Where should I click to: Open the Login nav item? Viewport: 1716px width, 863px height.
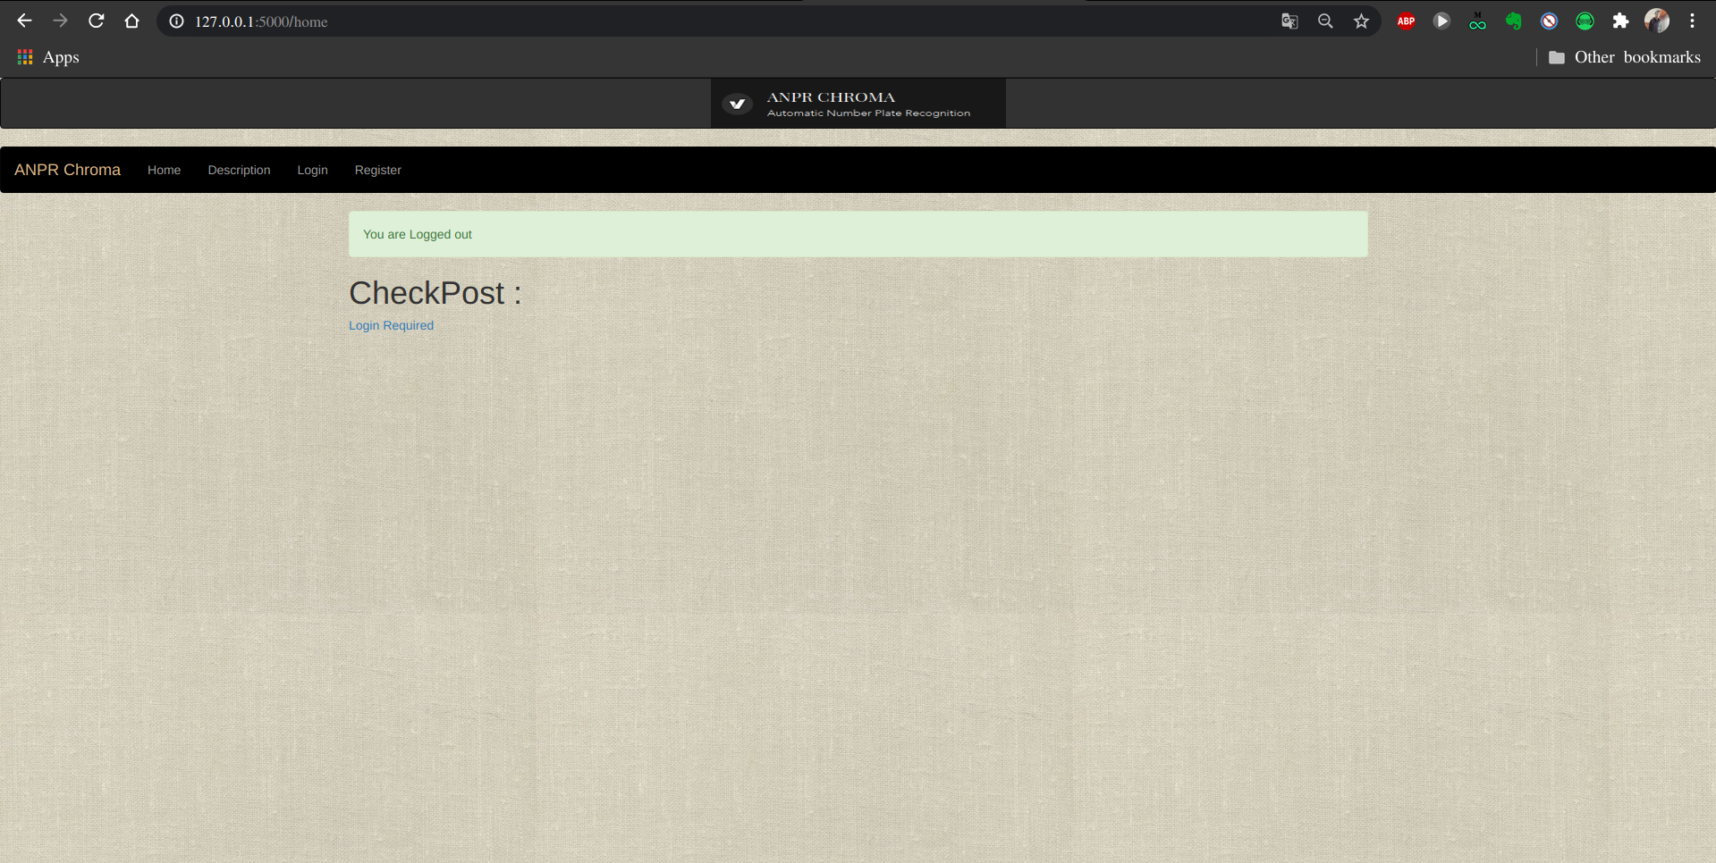point(312,170)
